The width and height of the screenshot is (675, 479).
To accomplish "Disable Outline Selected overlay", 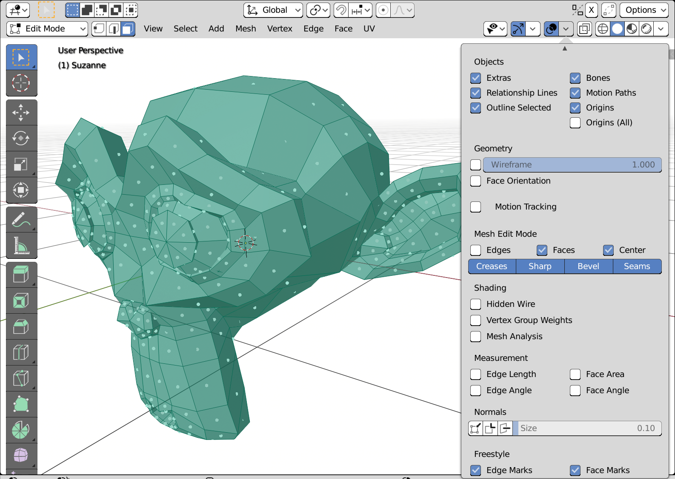I will (x=476, y=108).
